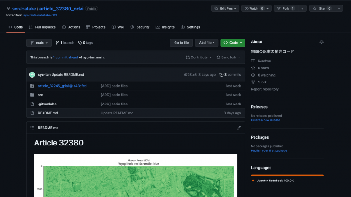Open the Jupyter Notebook 100.0% language link

click(x=275, y=181)
